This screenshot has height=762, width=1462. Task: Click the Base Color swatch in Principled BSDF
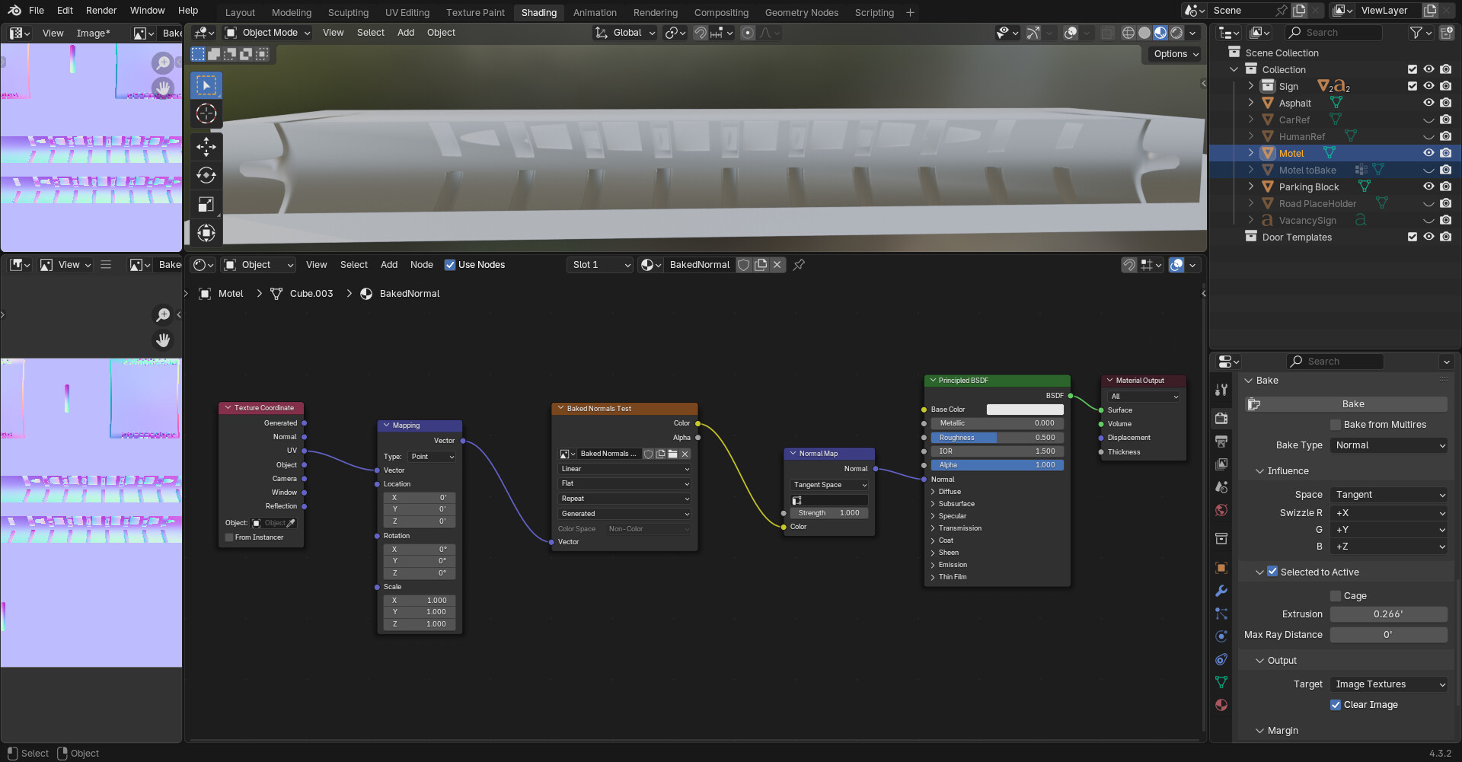[1025, 409]
